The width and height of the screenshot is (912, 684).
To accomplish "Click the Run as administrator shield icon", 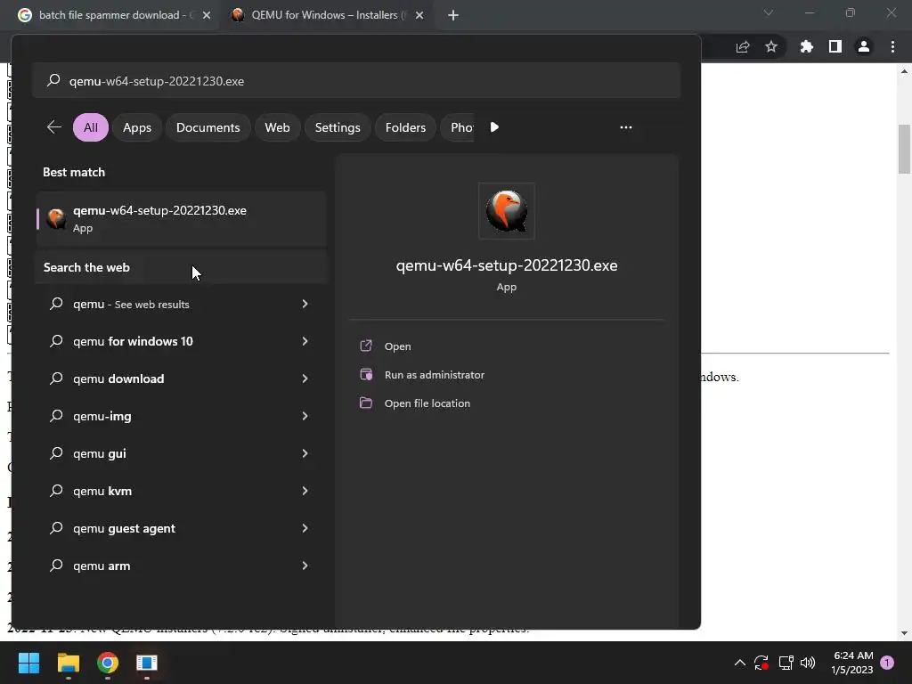I will click(x=366, y=375).
